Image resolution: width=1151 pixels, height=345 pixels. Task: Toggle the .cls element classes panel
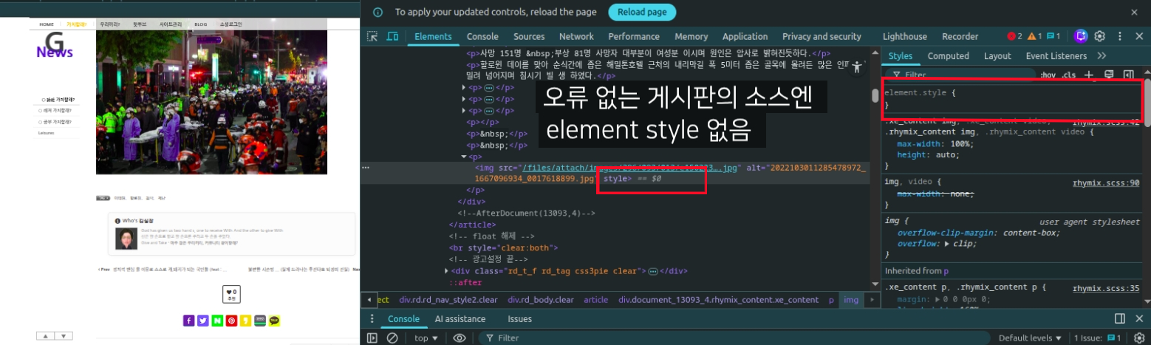coord(1068,75)
